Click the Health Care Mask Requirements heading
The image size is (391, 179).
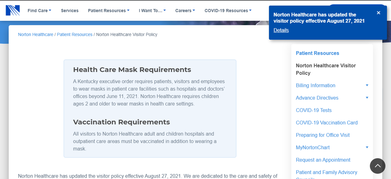[x=132, y=70]
